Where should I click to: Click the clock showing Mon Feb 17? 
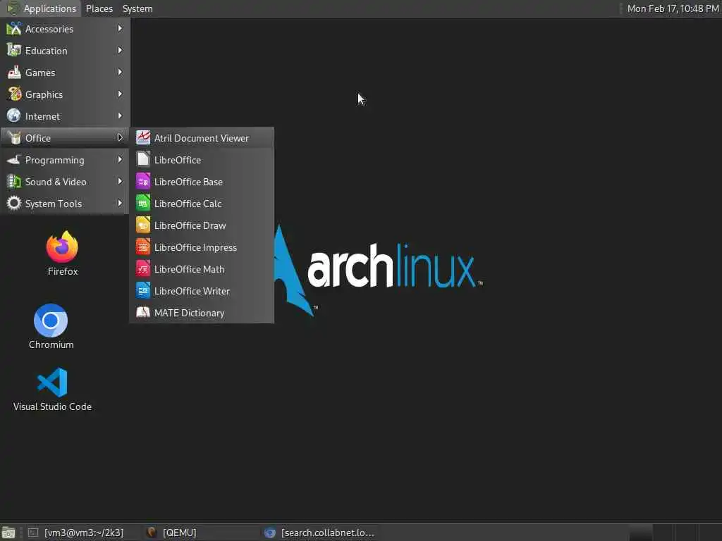(x=673, y=8)
